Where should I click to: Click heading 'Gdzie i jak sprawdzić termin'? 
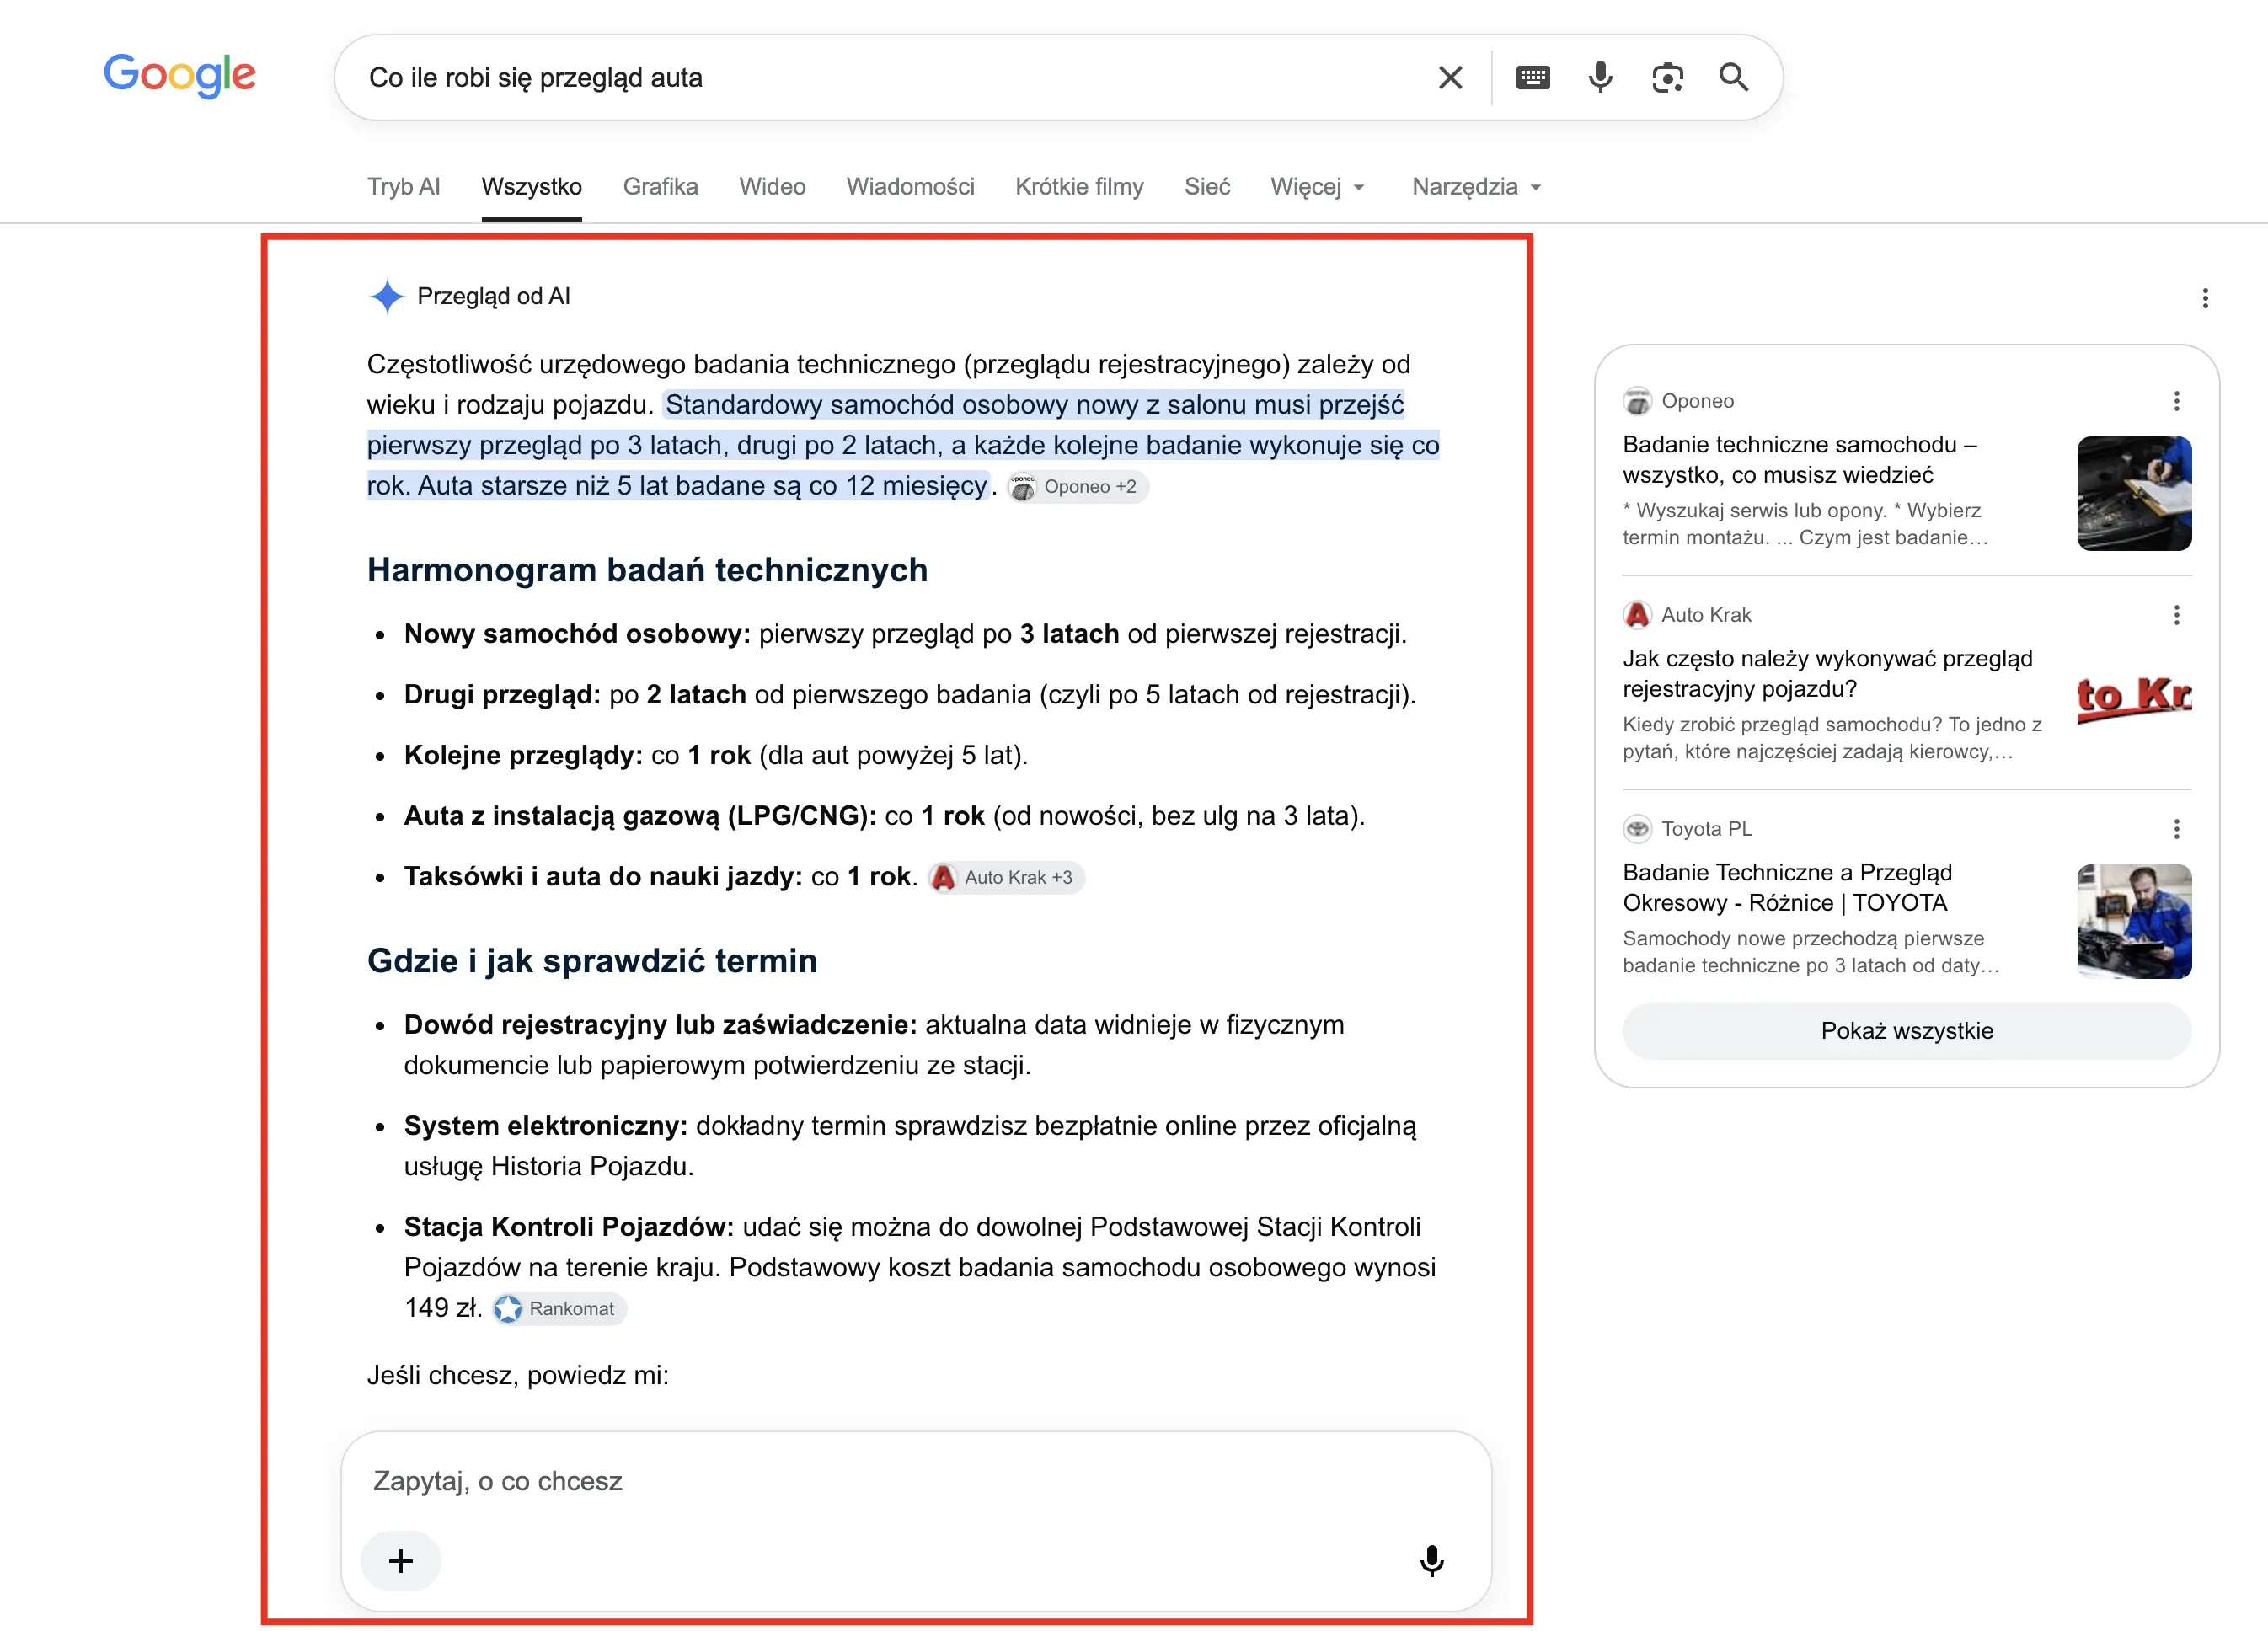592,961
